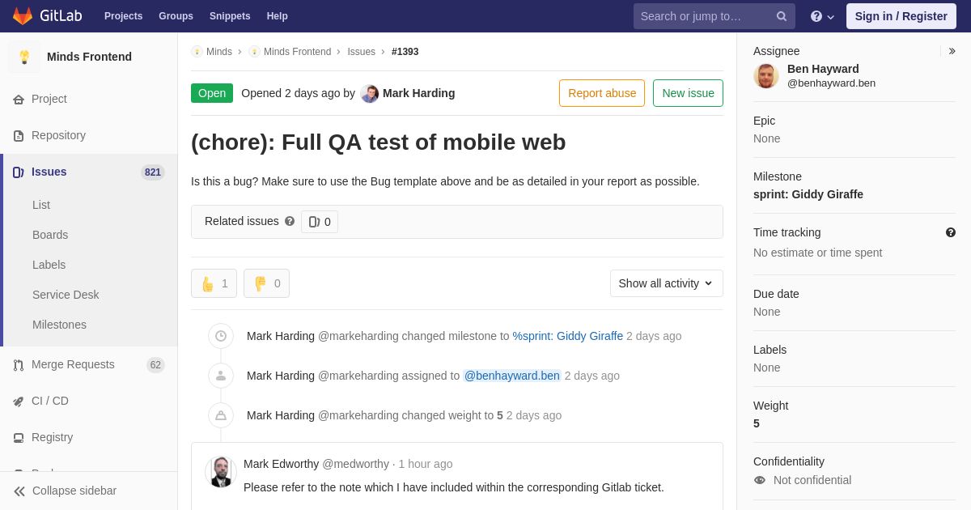Toggle the thumbs down reaction
The height and width of the screenshot is (510, 971).
click(266, 283)
